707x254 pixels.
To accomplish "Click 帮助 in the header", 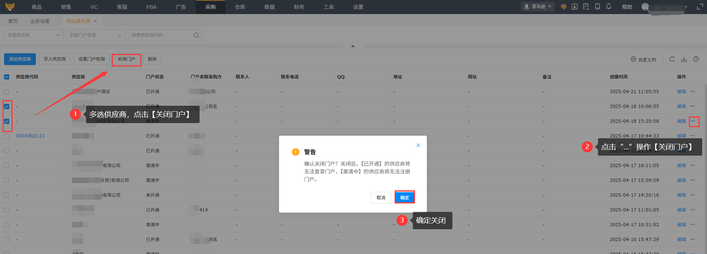I will pos(627,7).
